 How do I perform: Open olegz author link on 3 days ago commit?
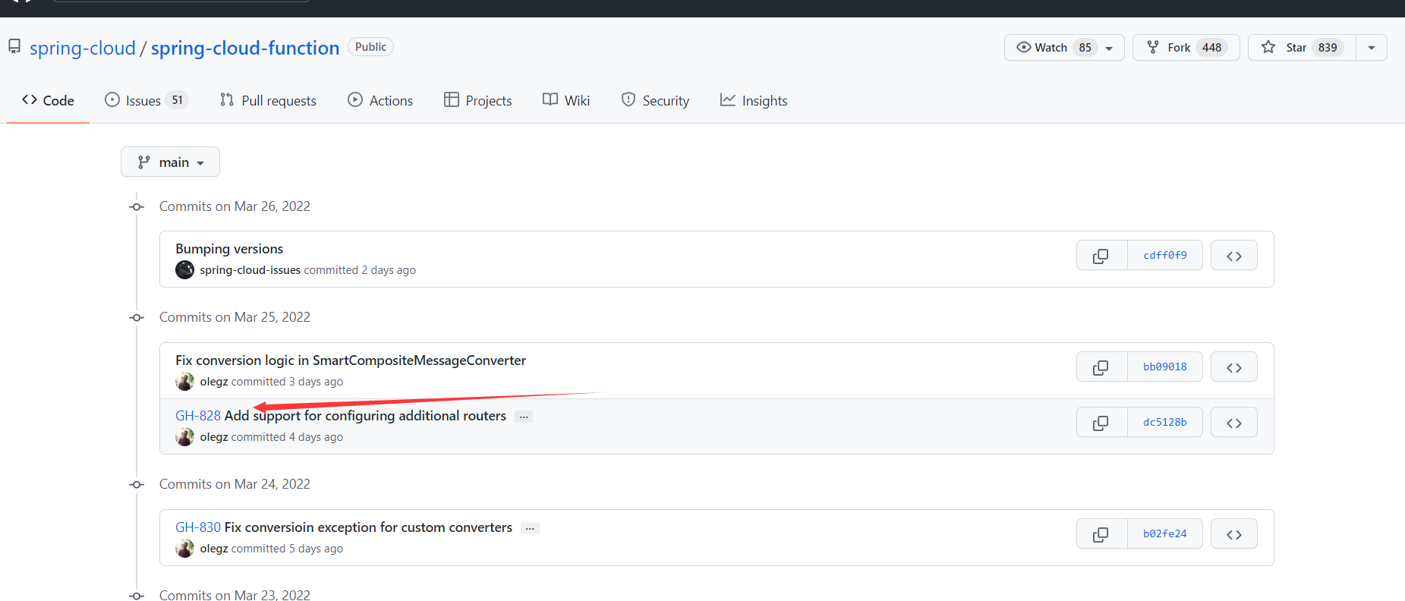214,382
